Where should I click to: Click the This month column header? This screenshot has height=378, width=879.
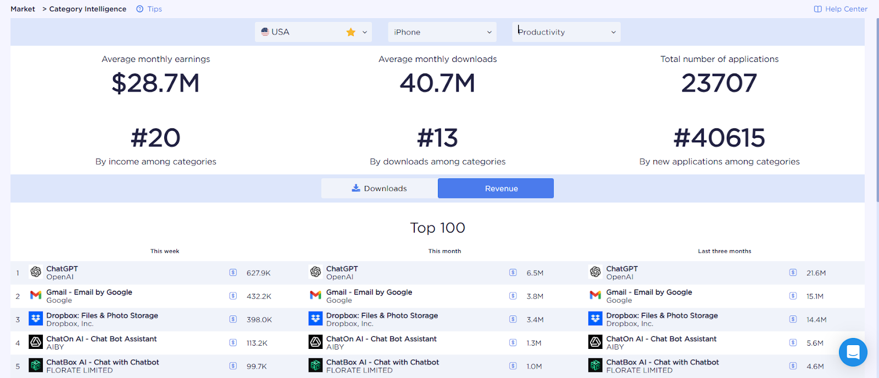point(444,251)
